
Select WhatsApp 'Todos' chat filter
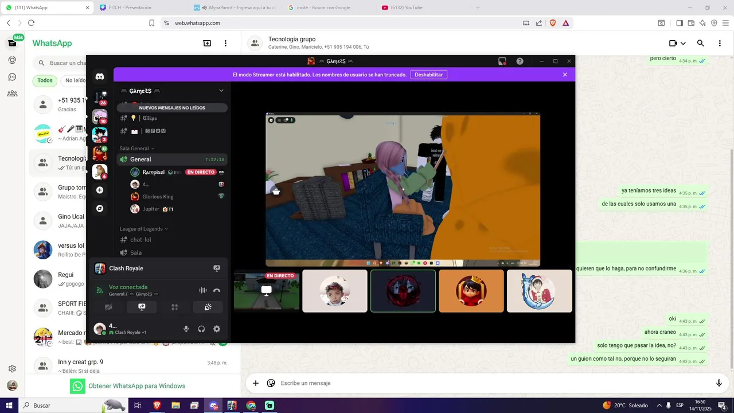pos(45,81)
